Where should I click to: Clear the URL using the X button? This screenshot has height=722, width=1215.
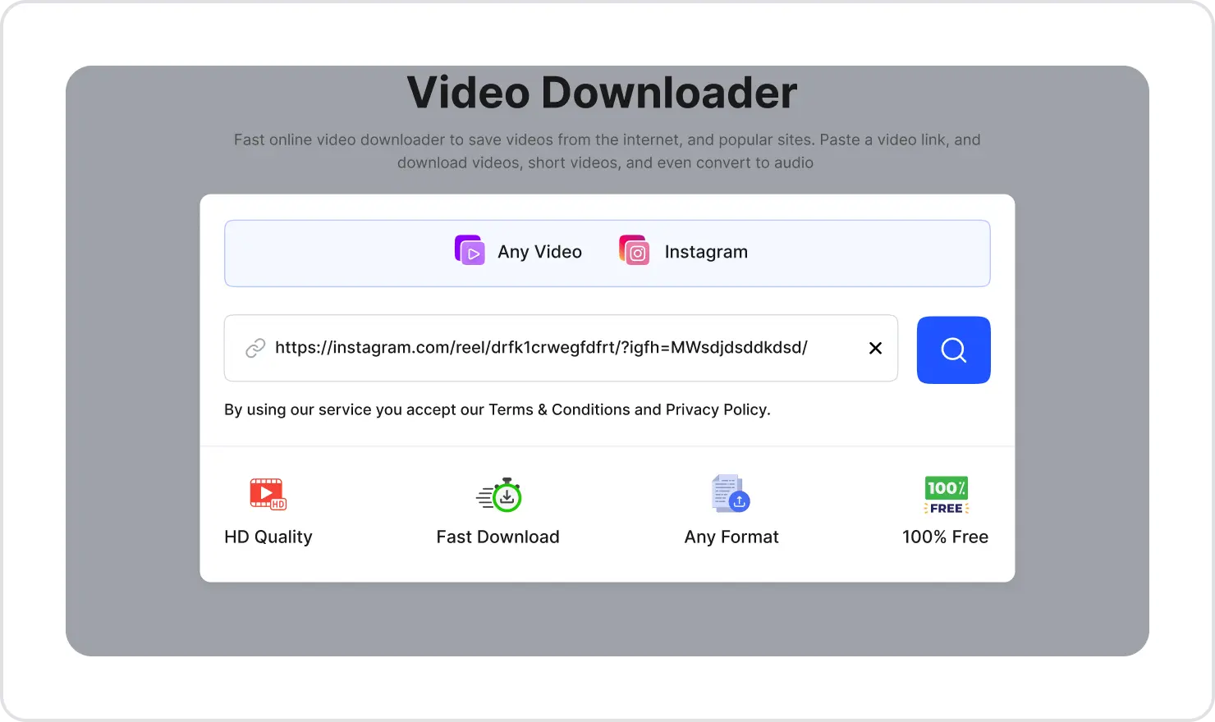[875, 348]
